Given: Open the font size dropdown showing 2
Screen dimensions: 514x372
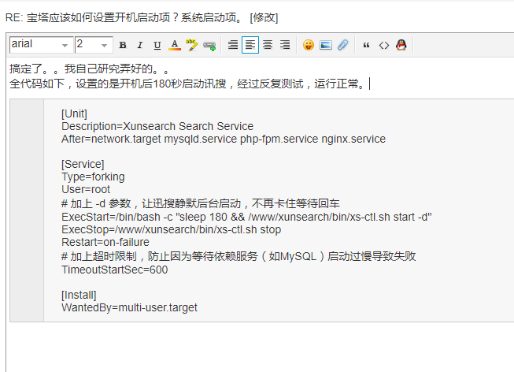Looking at the screenshot, I should pyautogui.click(x=94, y=45).
